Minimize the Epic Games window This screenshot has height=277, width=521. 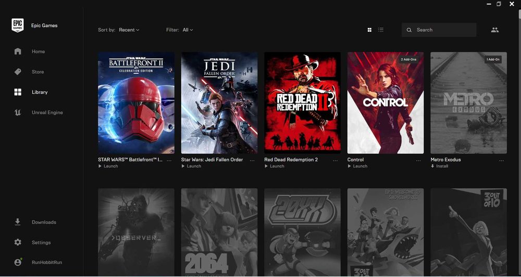click(x=489, y=4)
